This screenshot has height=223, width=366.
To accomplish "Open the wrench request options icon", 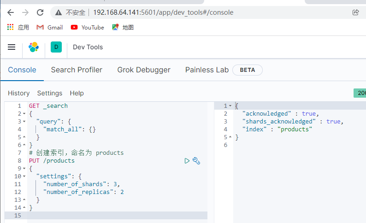I will [x=196, y=161].
